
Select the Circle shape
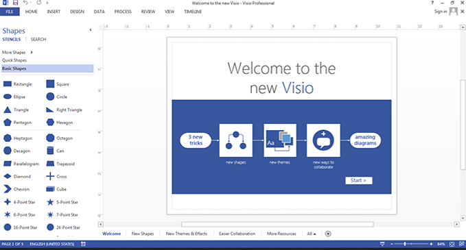tap(50, 97)
